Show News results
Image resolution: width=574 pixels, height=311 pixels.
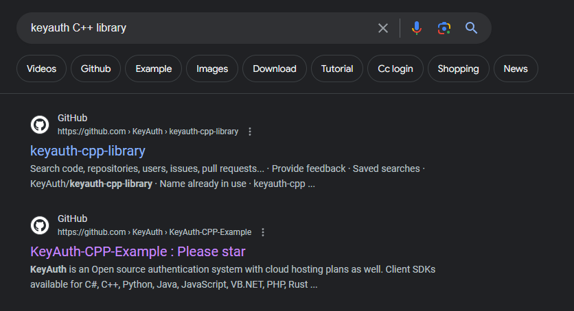(x=516, y=69)
